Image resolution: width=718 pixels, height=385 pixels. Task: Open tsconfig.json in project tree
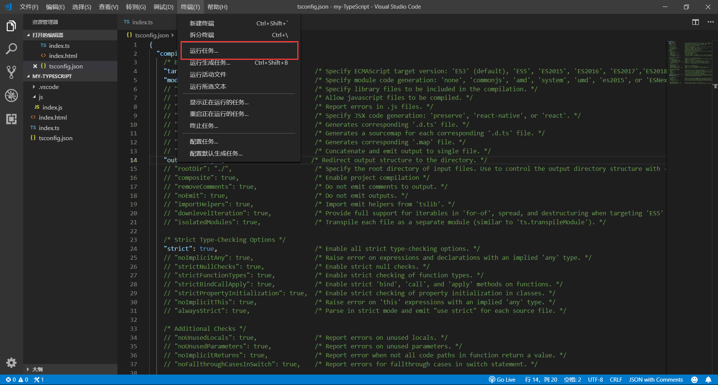coord(70,138)
